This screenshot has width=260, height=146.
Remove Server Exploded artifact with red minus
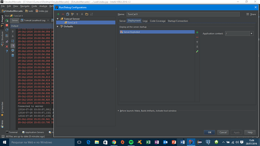pyautogui.click(x=197, y=37)
